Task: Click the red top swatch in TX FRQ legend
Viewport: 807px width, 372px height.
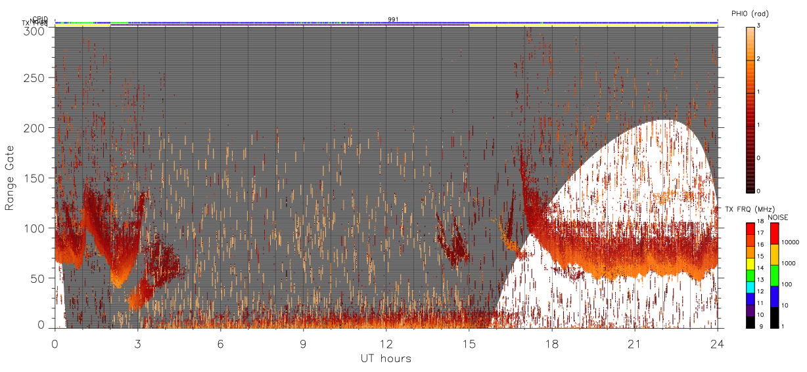Action: (x=749, y=228)
